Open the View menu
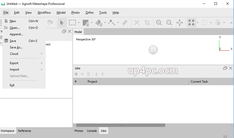The image size is (234, 138). pyautogui.click(x=28, y=13)
